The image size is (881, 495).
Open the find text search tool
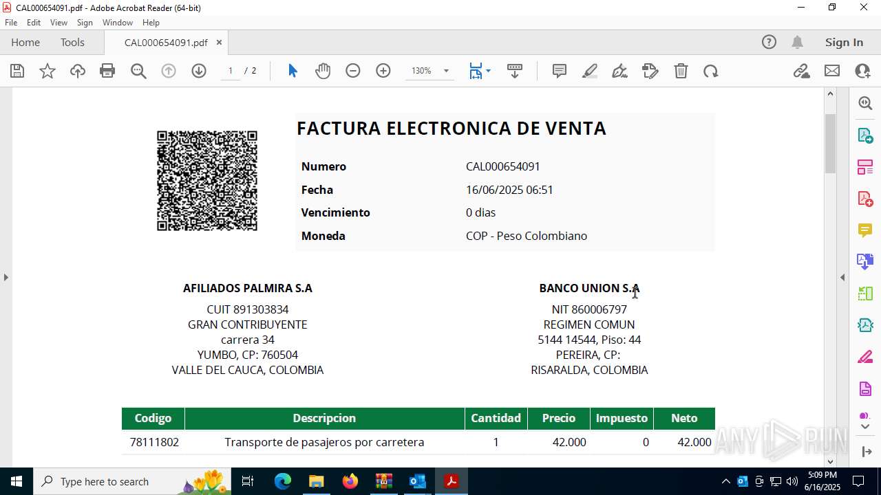tap(138, 71)
